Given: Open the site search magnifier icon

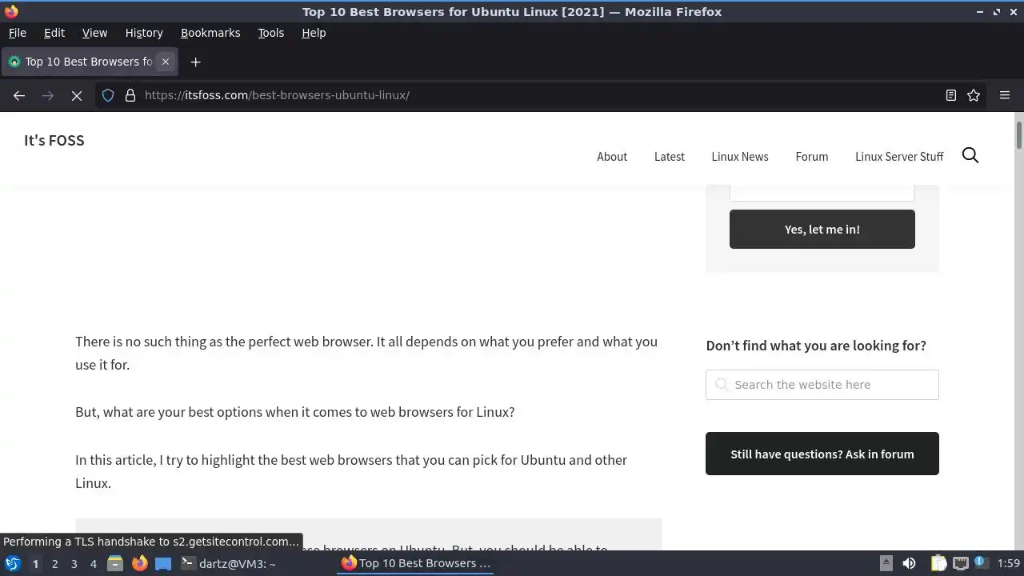Looking at the screenshot, I should click(970, 155).
